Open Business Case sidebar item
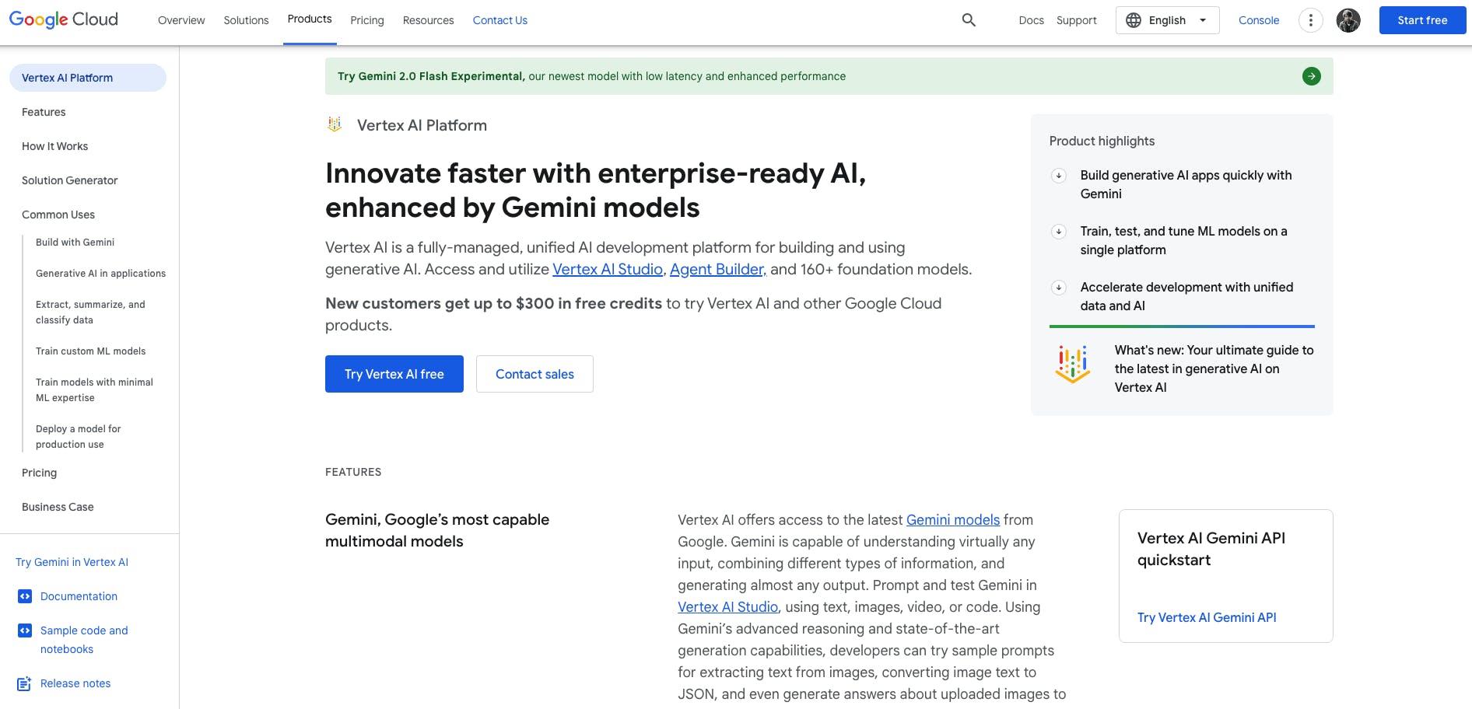 tap(58, 507)
